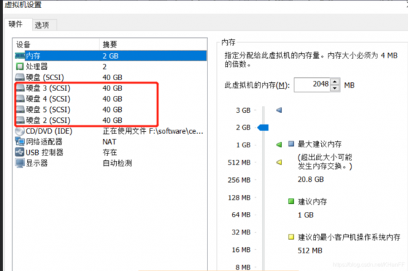This screenshot has height=271, width=408.
Task: Click the CD/DVD (IDE) disc icon
Action: click(20, 131)
